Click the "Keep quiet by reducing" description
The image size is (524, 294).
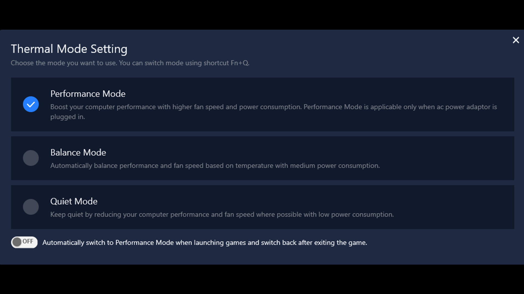pyautogui.click(x=222, y=215)
